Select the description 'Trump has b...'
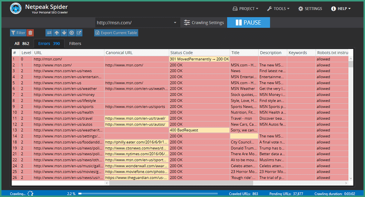Viewport: 365px width, 197px height. coord(273,148)
